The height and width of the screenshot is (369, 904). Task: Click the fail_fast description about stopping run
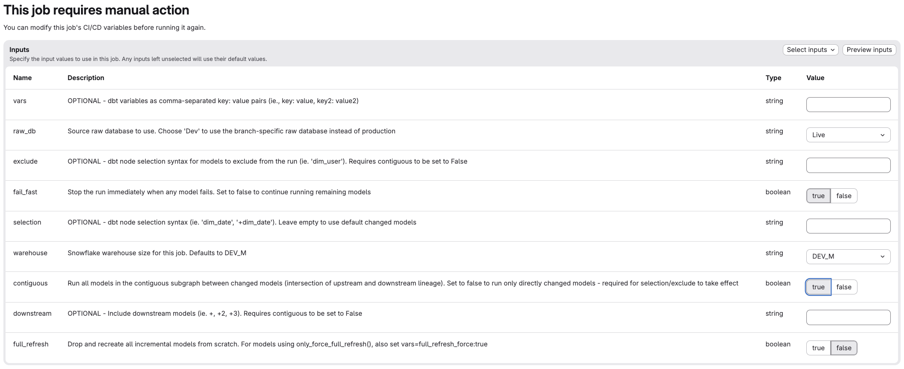pos(219,192)
